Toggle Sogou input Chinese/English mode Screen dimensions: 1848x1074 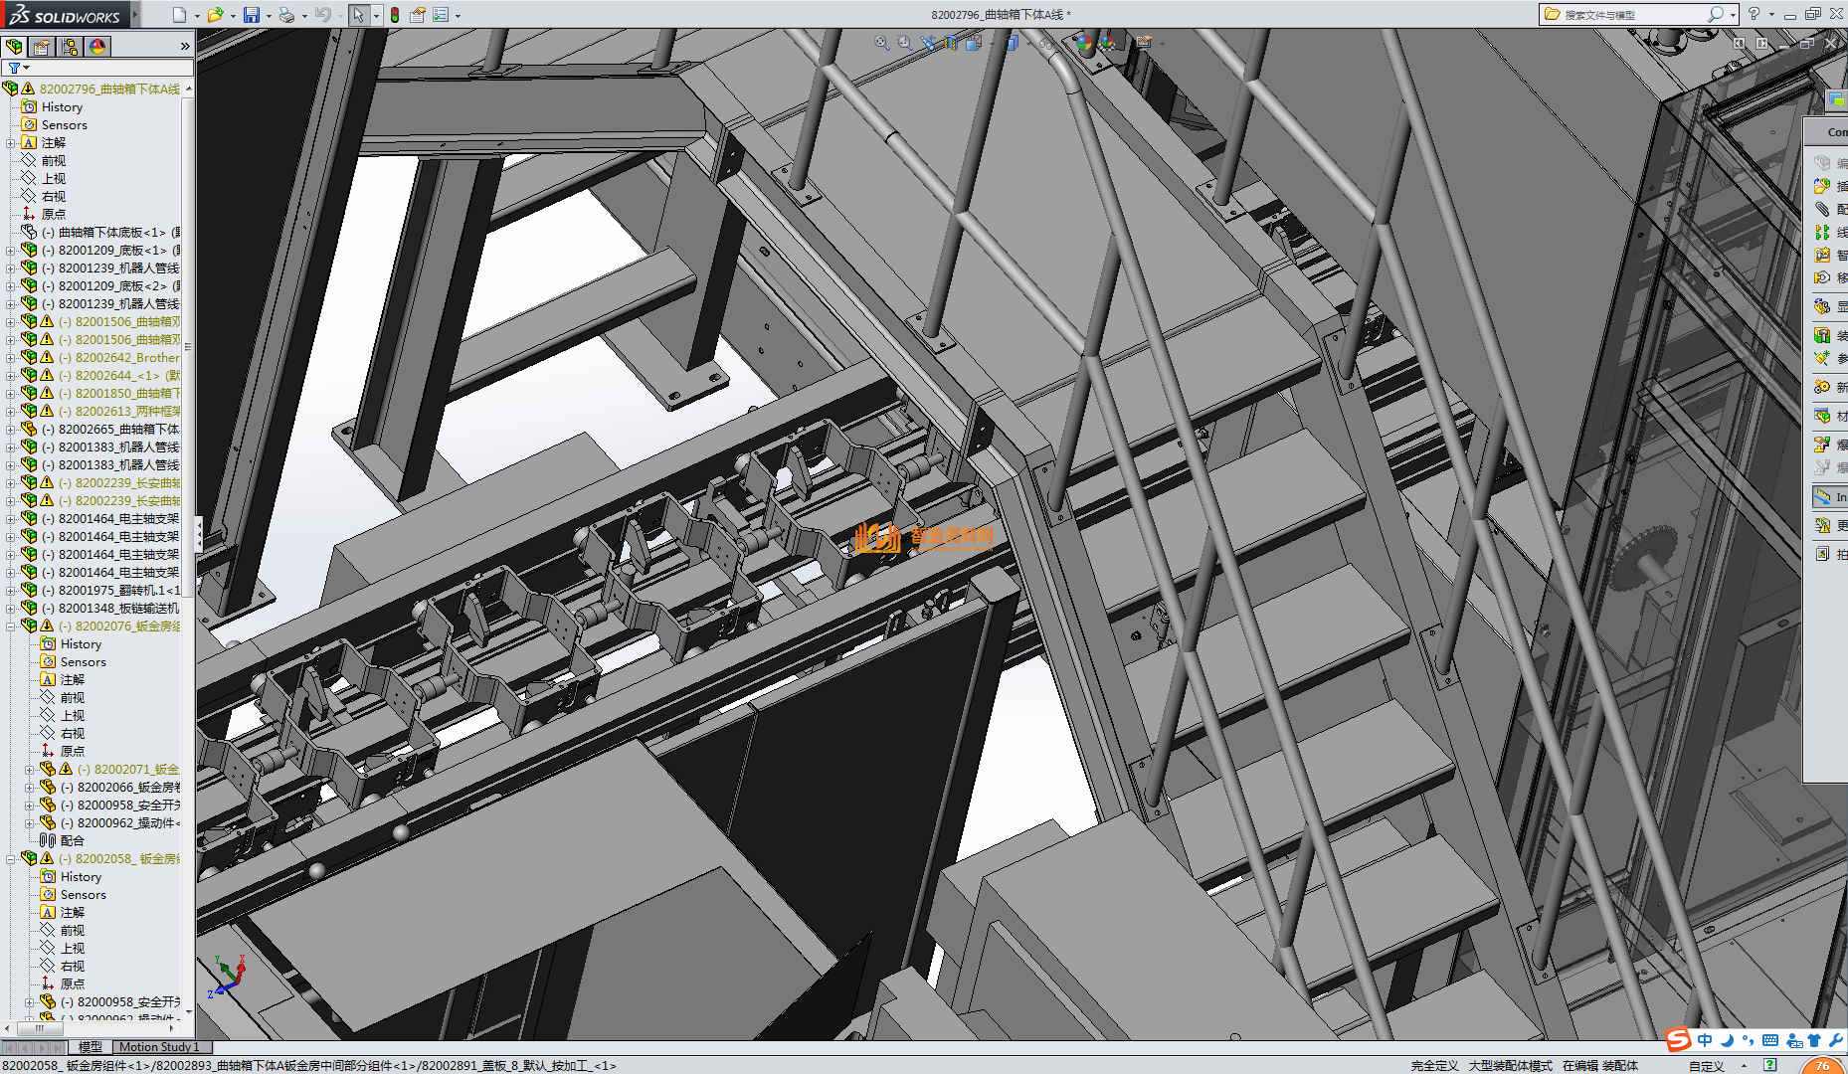click(1705, 1040)
